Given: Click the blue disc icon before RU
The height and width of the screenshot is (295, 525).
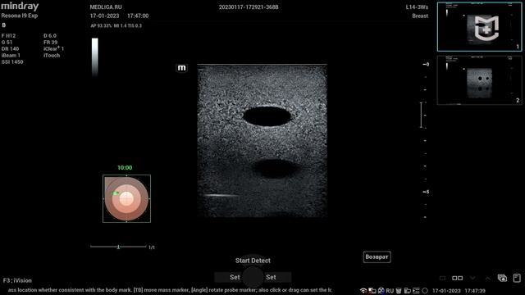Looking at the screenshot, I should (381, 291).
